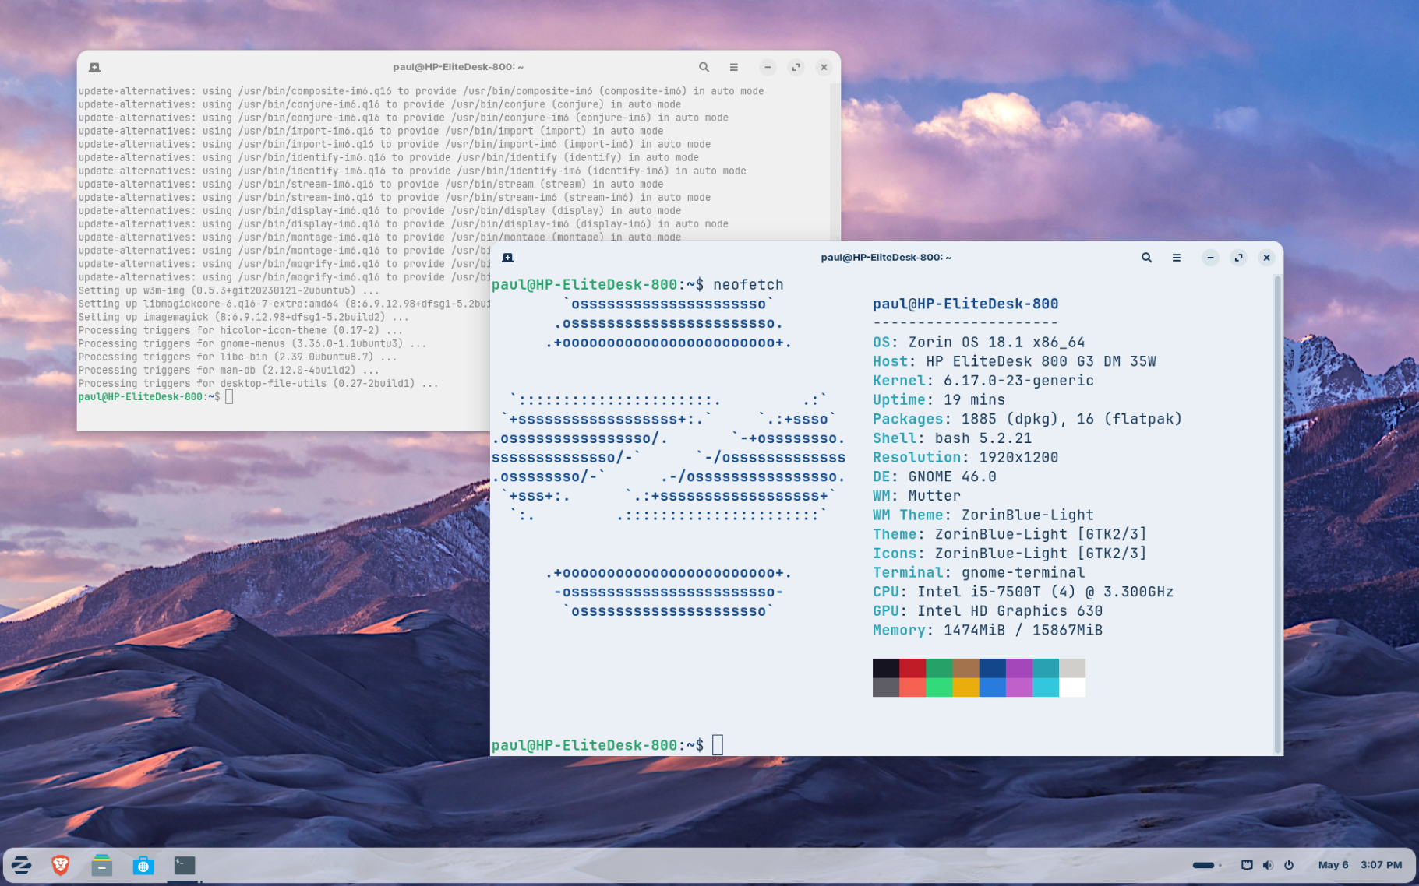Click search icon in background terminal
The width and height of the screenshot is (1419, 886).
pyautogui.click(x=704, y=67)
